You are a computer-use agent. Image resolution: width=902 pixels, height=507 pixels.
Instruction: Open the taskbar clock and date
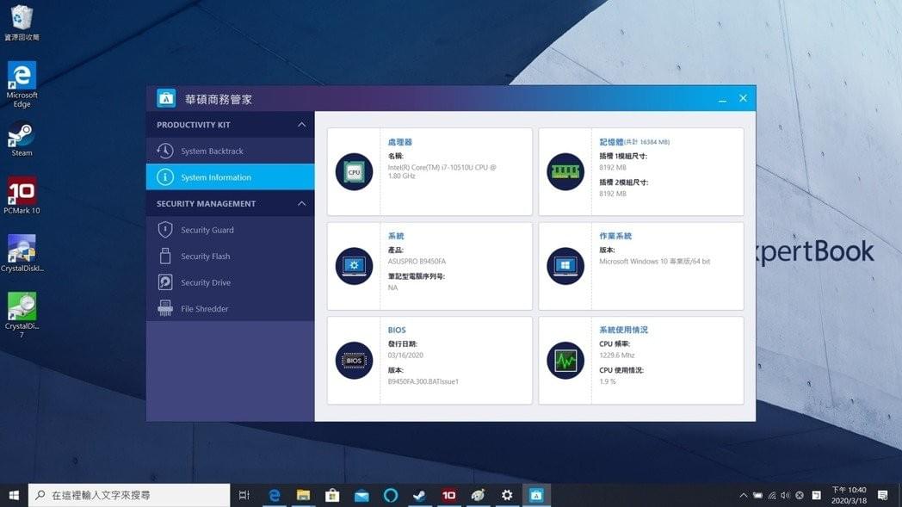click(849, 495)
